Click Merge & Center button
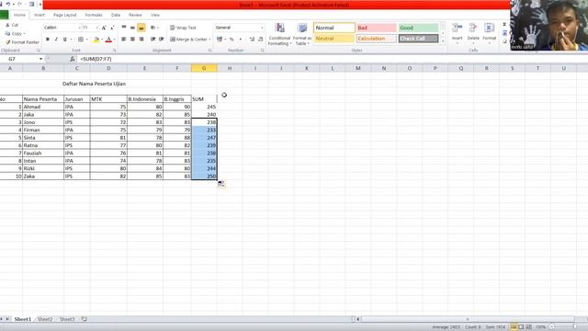Image resolution: width=588 pixels, height=331 pixels. tap(188, 40)
